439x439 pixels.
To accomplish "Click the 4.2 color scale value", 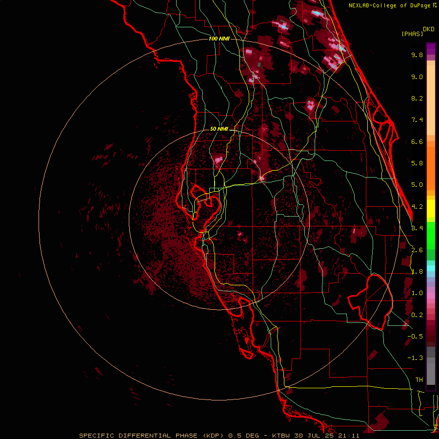I will coord(417,207).
